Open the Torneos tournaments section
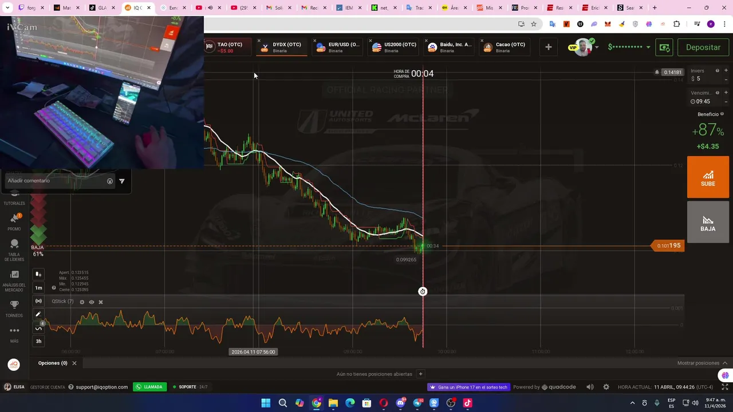The width and height of the screenshot is (733, 412). coord(14,309)
